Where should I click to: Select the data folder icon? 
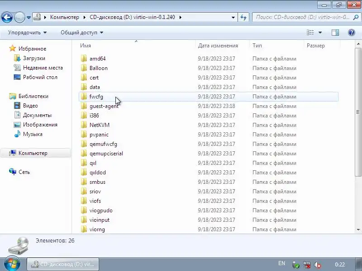tap(84, 87)
